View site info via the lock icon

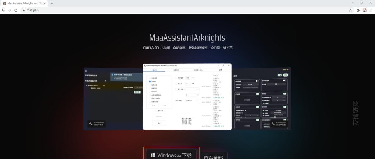pos(23,10)
